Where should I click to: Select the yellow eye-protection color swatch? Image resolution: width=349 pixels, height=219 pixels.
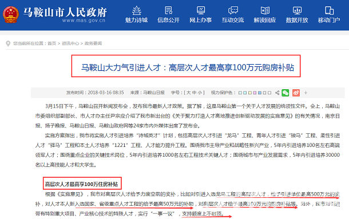coord(249,93)
